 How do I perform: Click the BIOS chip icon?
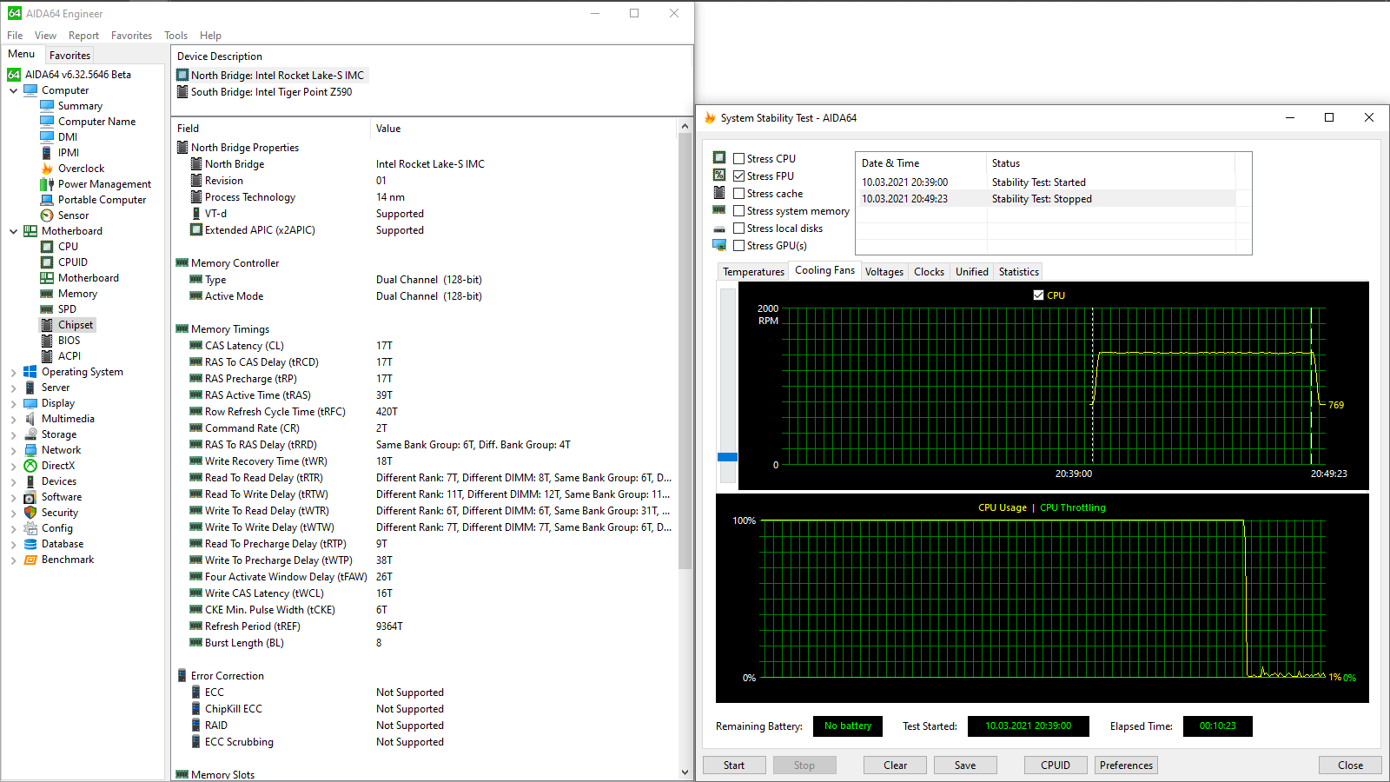click(x=47, y=341)
